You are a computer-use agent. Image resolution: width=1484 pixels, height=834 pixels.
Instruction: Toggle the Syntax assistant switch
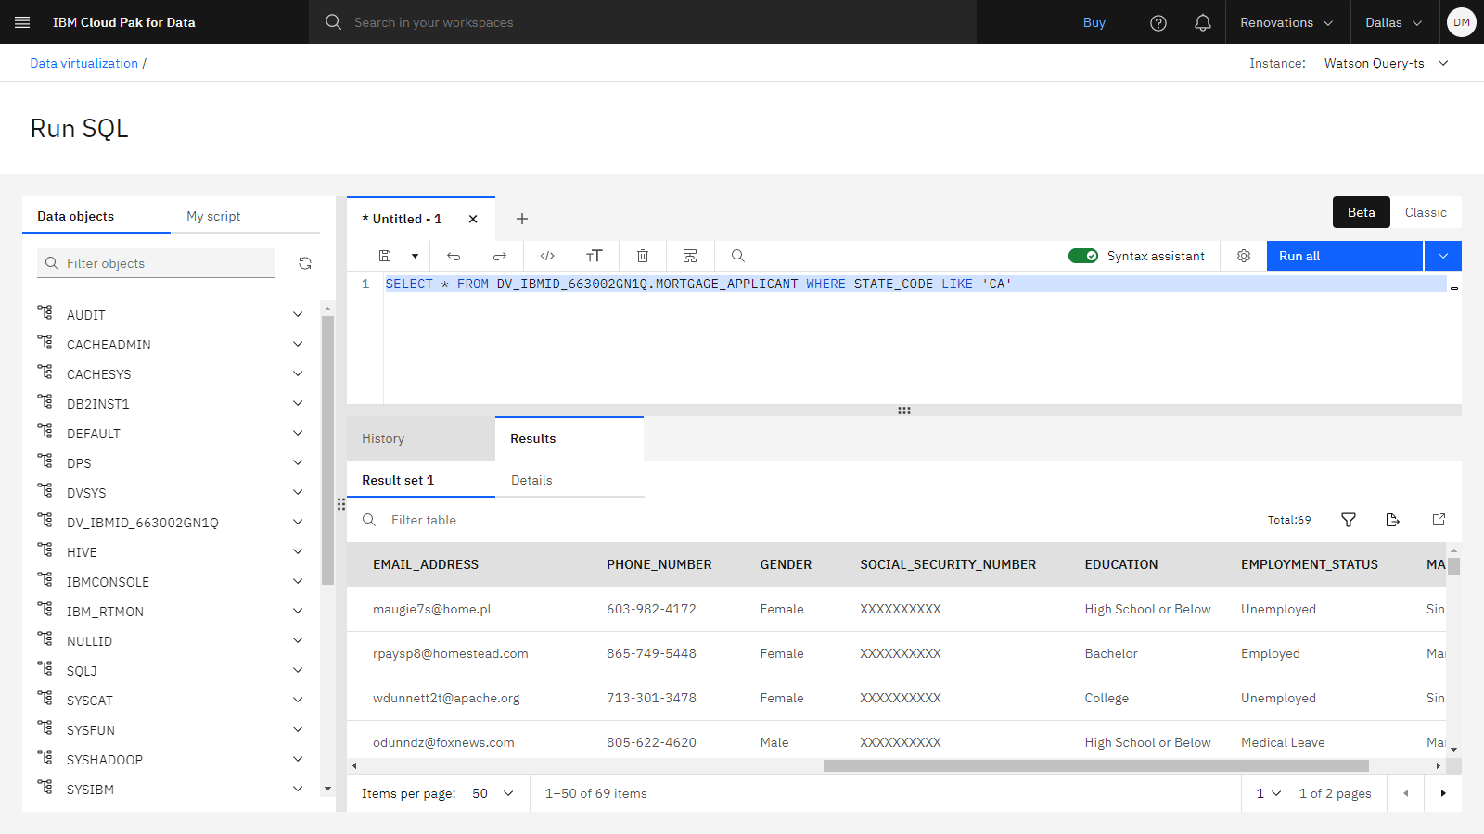click(x=1083, y=256)
